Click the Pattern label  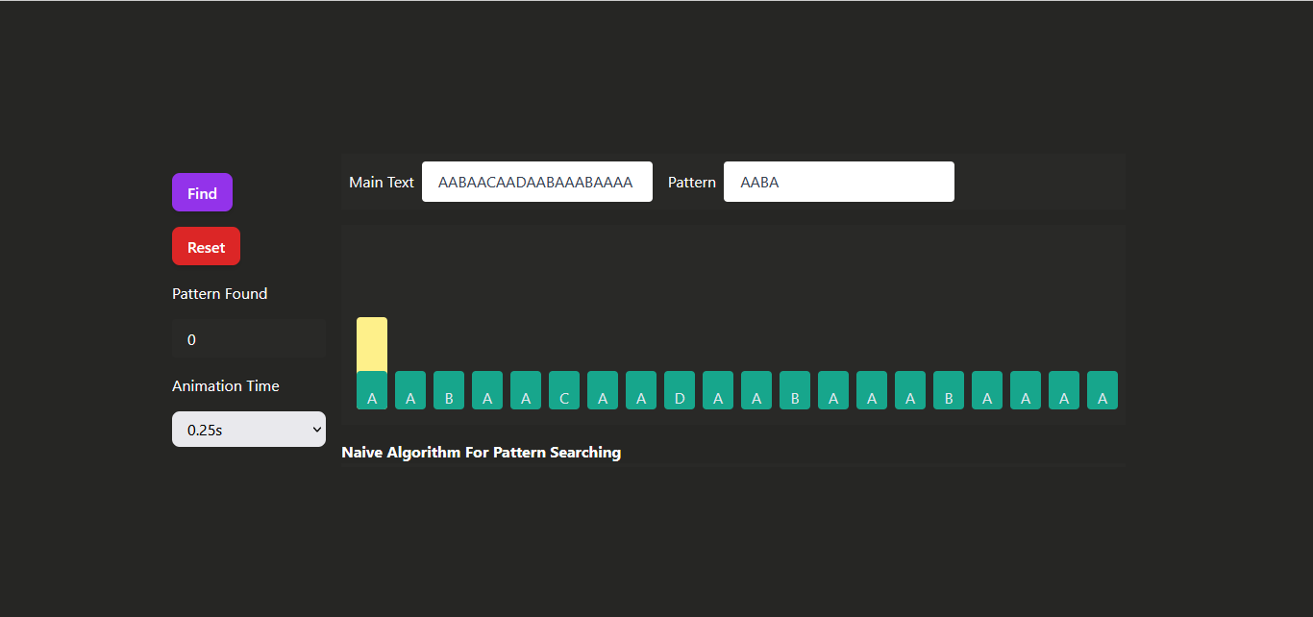point(692,182)
